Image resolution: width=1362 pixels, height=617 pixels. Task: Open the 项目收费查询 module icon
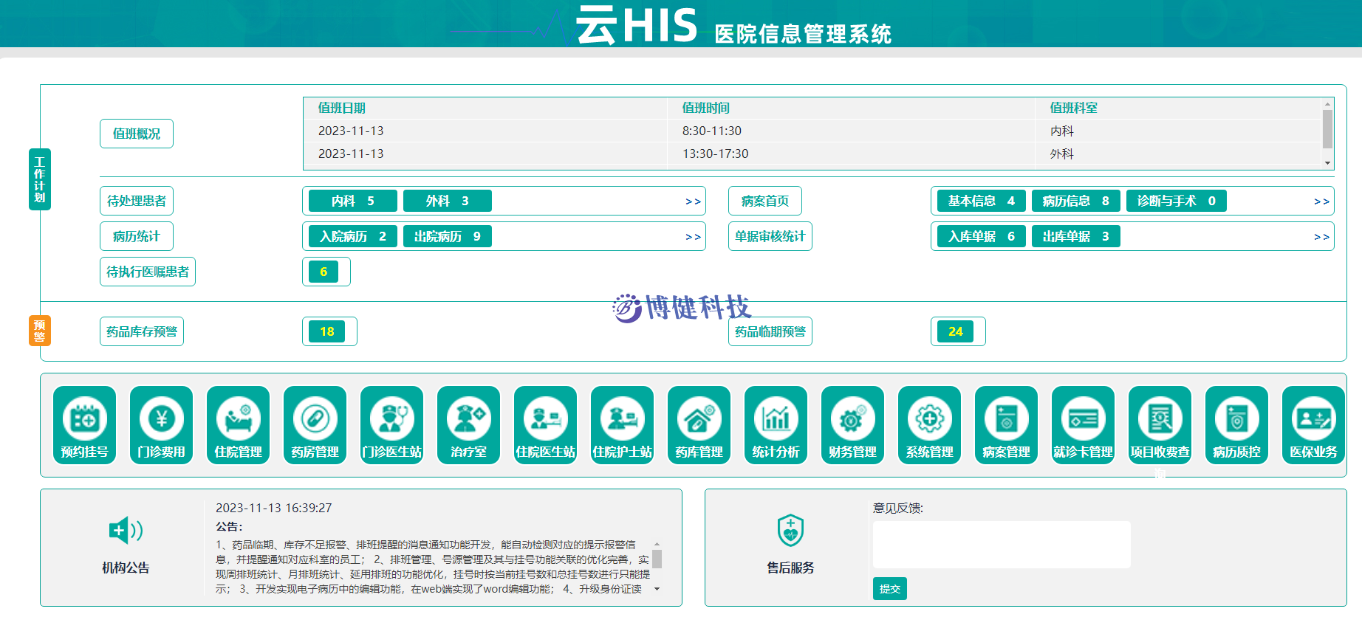[x=1160, y=425]
